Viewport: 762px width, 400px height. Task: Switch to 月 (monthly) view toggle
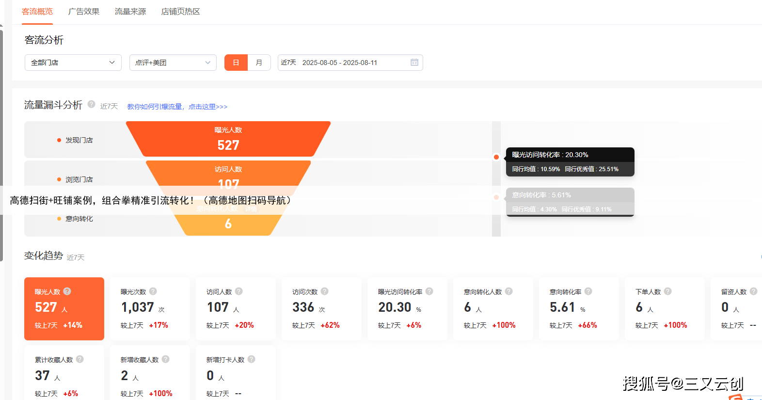click(x=259, y=63)
